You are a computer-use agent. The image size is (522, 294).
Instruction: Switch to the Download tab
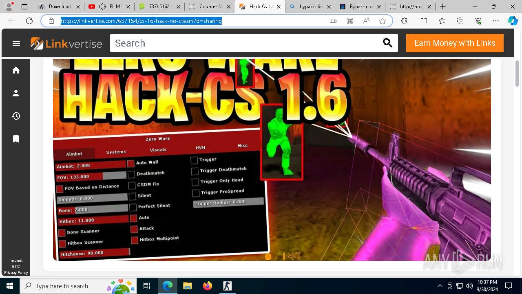point(59,7)
